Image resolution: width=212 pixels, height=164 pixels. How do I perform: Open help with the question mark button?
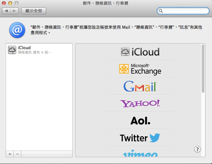197,149
